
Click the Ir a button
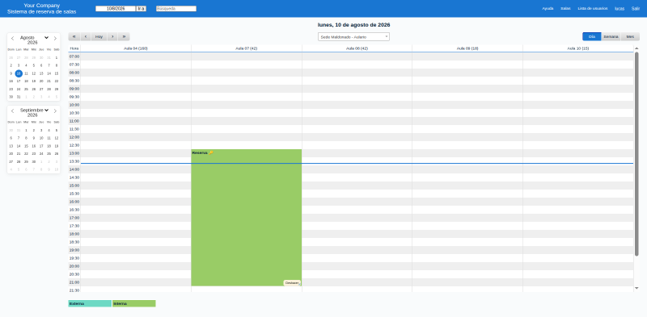pyautogui.click(x=141, y=9)
